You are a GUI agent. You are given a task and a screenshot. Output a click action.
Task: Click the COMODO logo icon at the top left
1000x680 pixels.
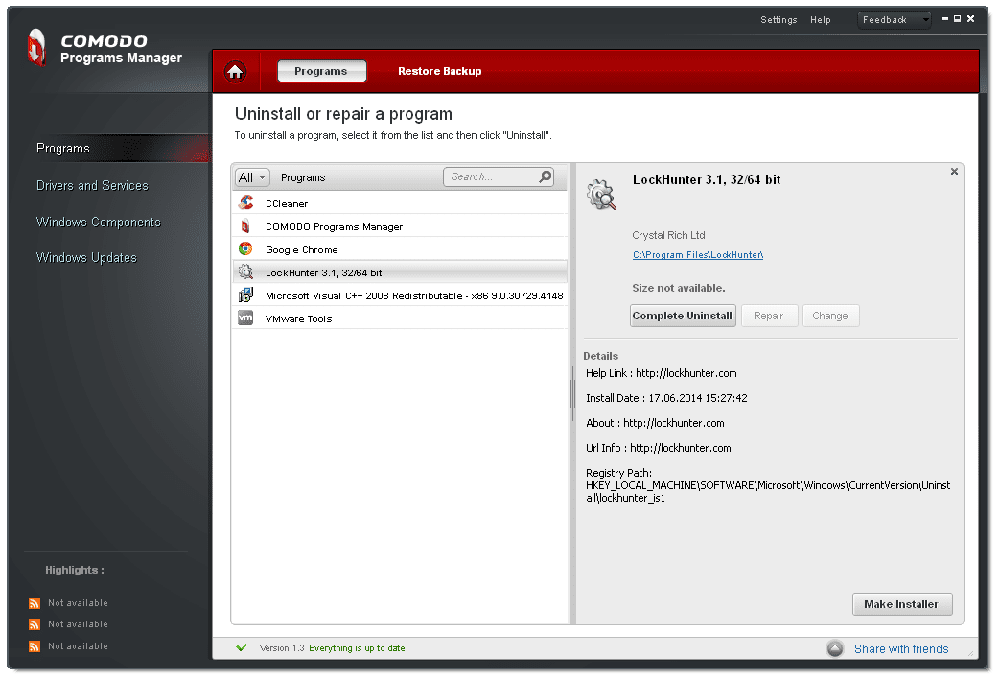point(37,47)
